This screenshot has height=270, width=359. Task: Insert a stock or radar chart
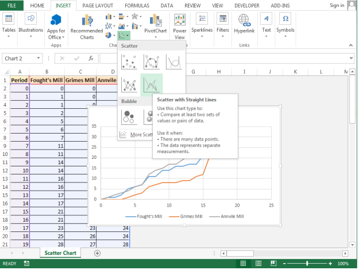click(137, 17)
